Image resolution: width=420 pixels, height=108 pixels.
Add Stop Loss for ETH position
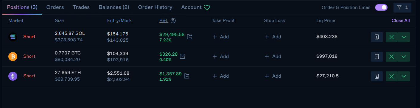click(x=273, y=76)
